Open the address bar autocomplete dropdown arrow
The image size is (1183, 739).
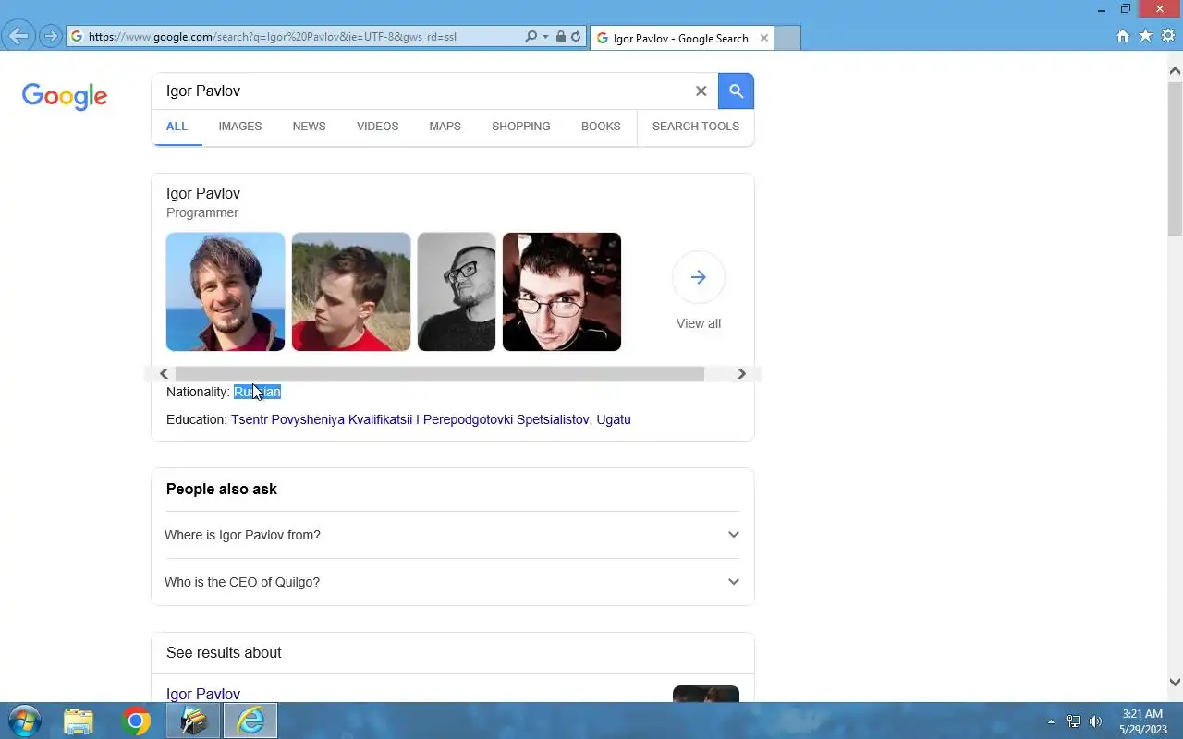(545, 37)
